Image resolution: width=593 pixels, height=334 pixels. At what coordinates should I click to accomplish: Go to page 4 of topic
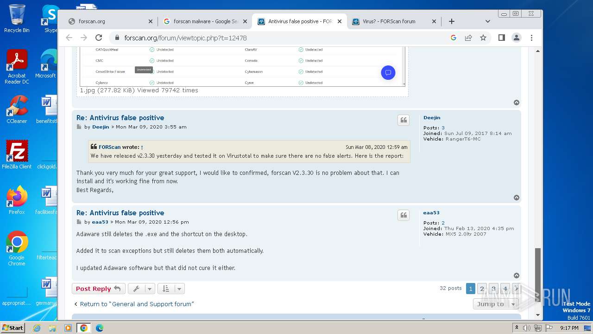tap(505, 289)
